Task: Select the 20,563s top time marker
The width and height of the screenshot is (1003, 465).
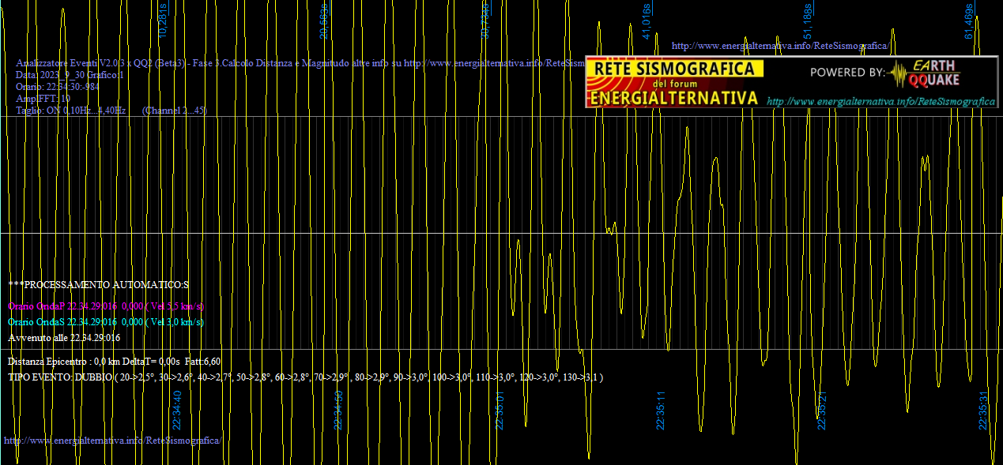Action: click(324, 21)
